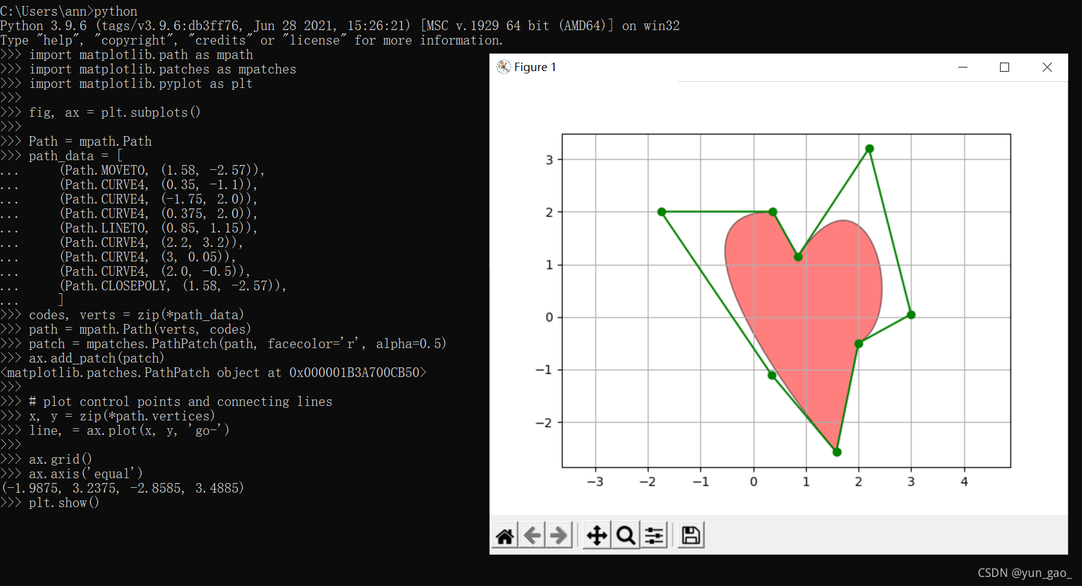
Task: Open the Configure subplots dialog
Action: click(654, 535)
